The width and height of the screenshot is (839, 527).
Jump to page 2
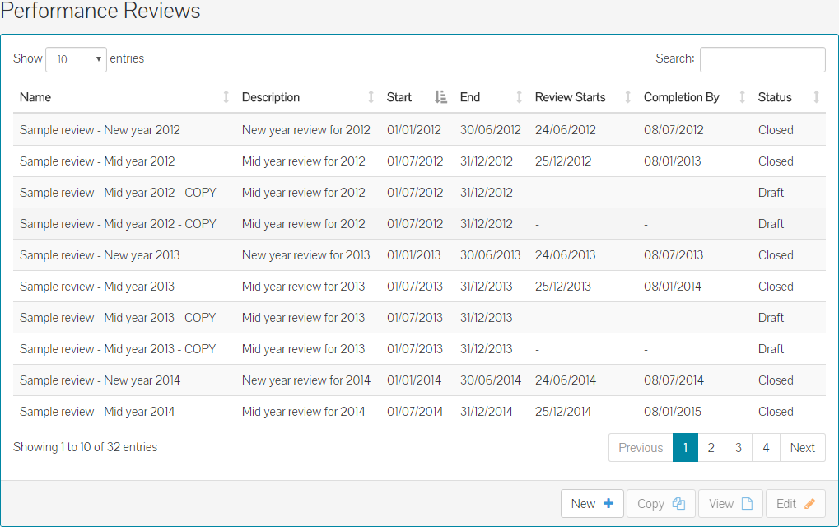tap(711, 447)
